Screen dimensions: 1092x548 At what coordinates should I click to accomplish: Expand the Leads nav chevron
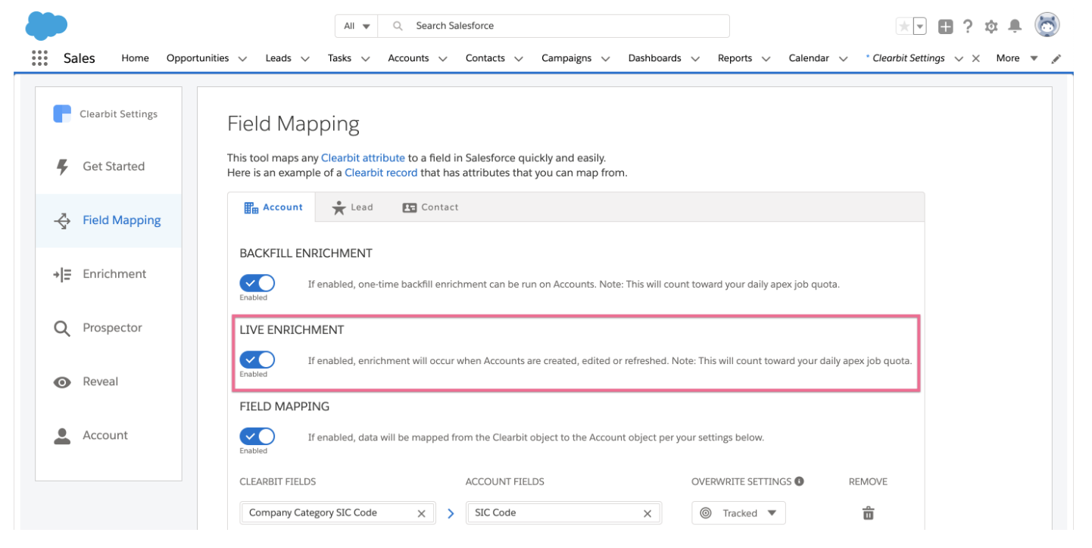click(x=304, y=58)
